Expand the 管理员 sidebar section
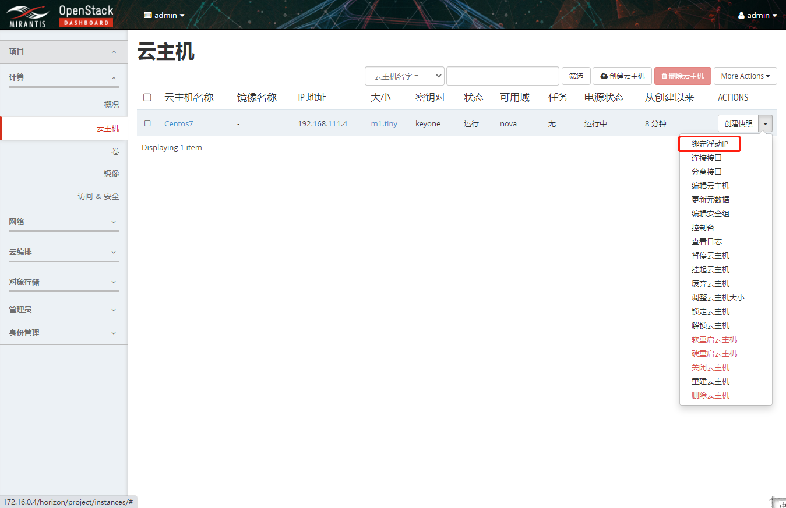This screenshot has height=508, width=786. click(64, 310)
